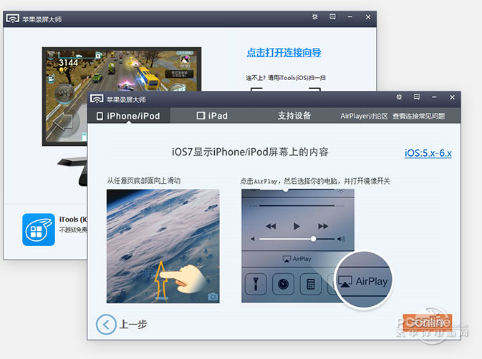This screenshot has height=359, width=482.
Task: Close the back 苹果录屏大师 window
Action: pos(368,17)
